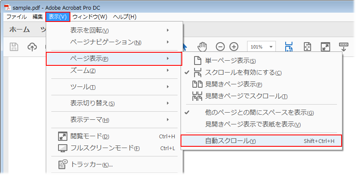Open the 表示(V) menu

[58, 17]
